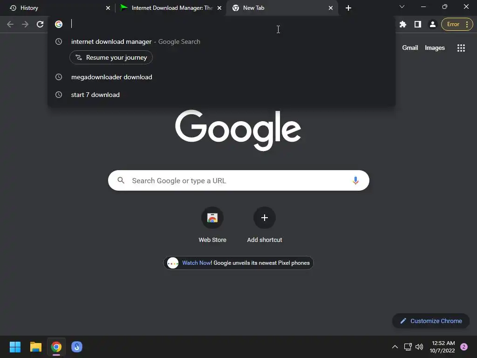
Task: Choose 'start 7 download' suggestion
Action: pyautogui.click(x=221, y=95)
